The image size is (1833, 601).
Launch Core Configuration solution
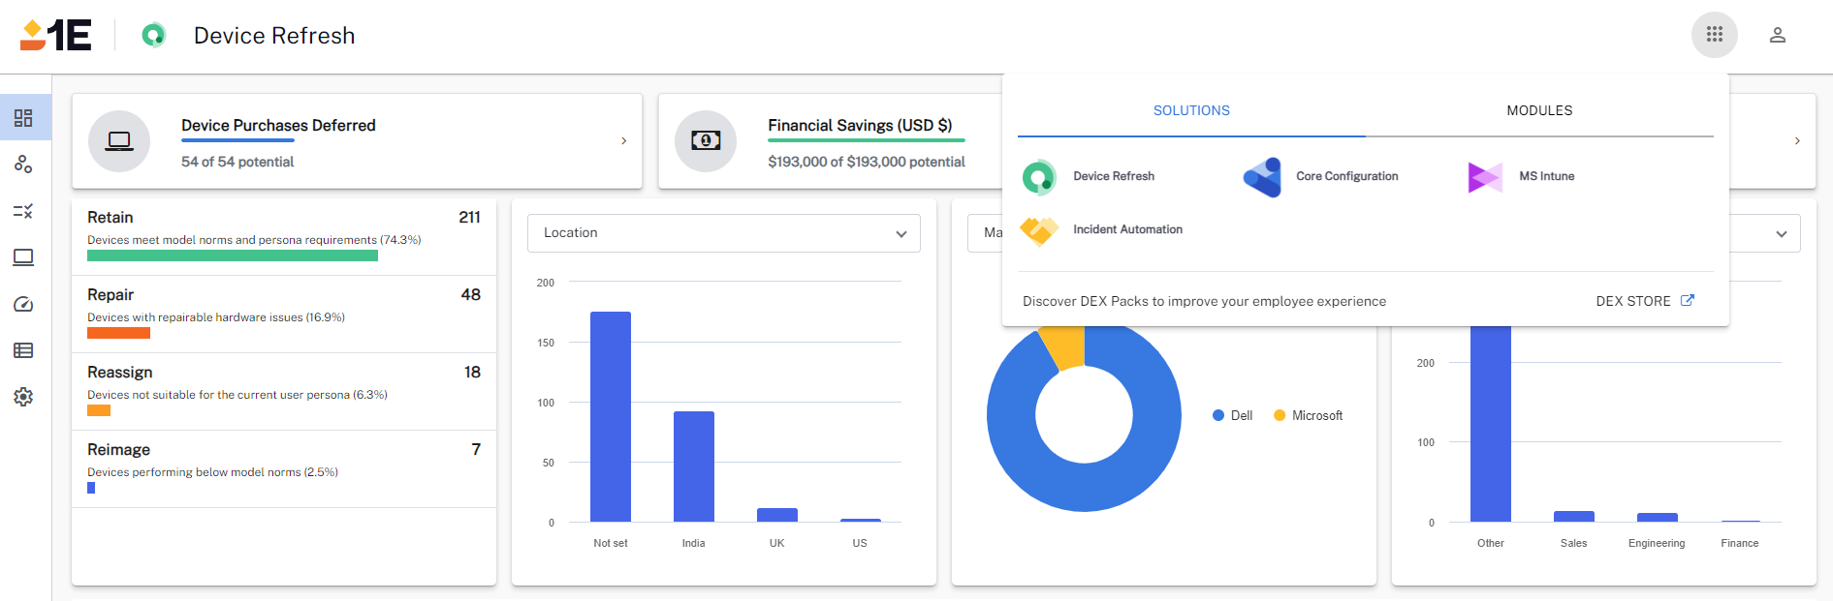tap(1321, 177)
